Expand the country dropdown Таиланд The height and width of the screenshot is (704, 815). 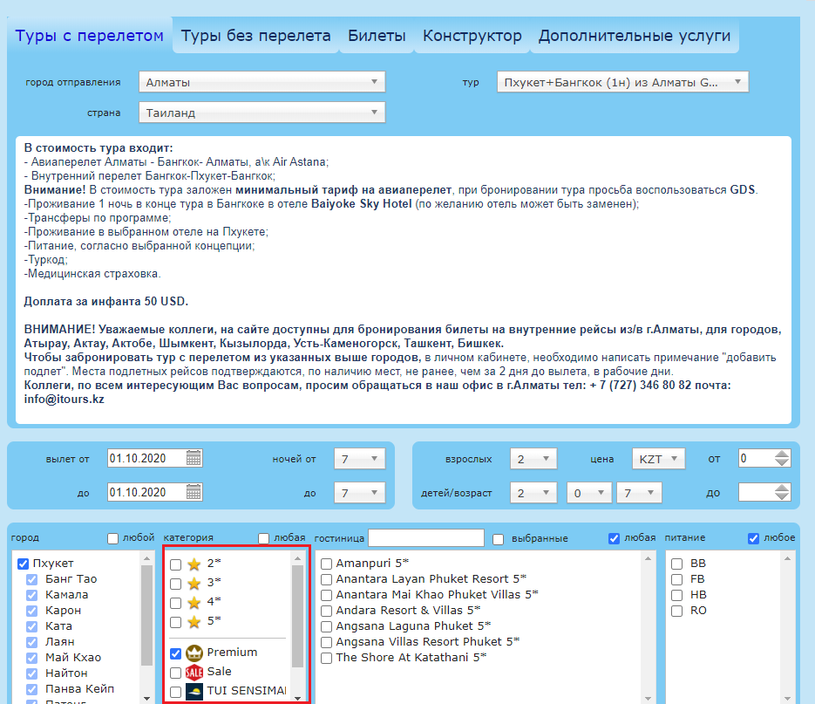coord(261,113)
